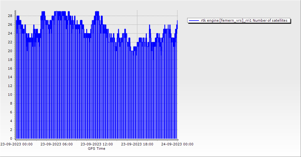Screen dimensions: 301x157
Task: Click the y-axis tick label 16
Action: (x=10, y=68)
